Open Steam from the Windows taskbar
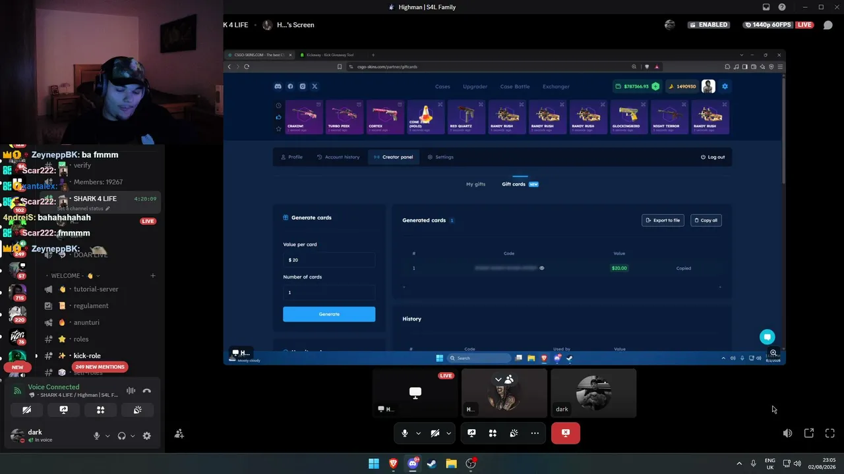Screen dimensions: 844x474 tap(432, 463)
